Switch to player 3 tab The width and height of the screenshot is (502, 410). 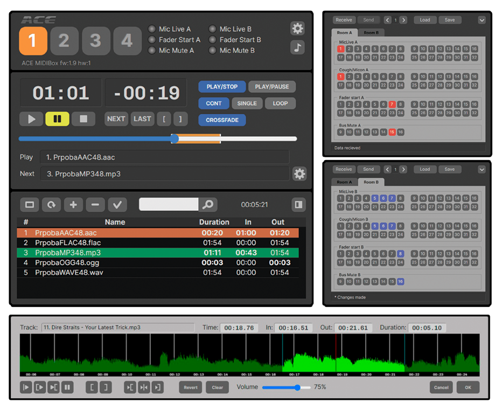(96, 41)
